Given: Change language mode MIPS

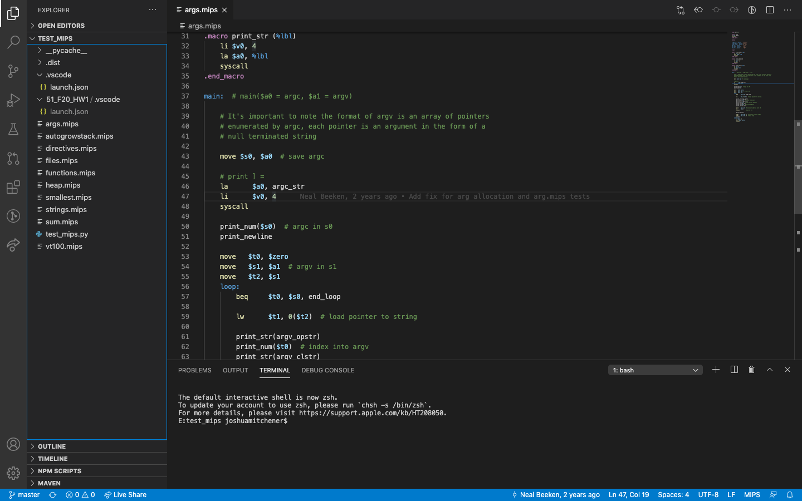Looking at the screenshot, I should point(752,495).
